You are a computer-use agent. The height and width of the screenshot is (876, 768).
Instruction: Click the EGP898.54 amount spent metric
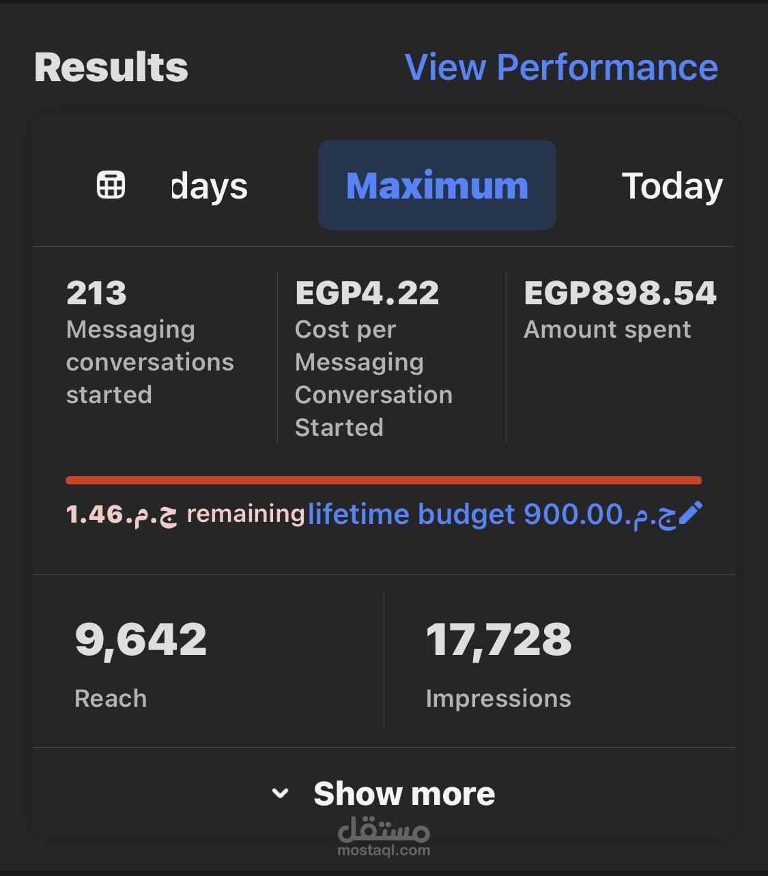point(620,293)
